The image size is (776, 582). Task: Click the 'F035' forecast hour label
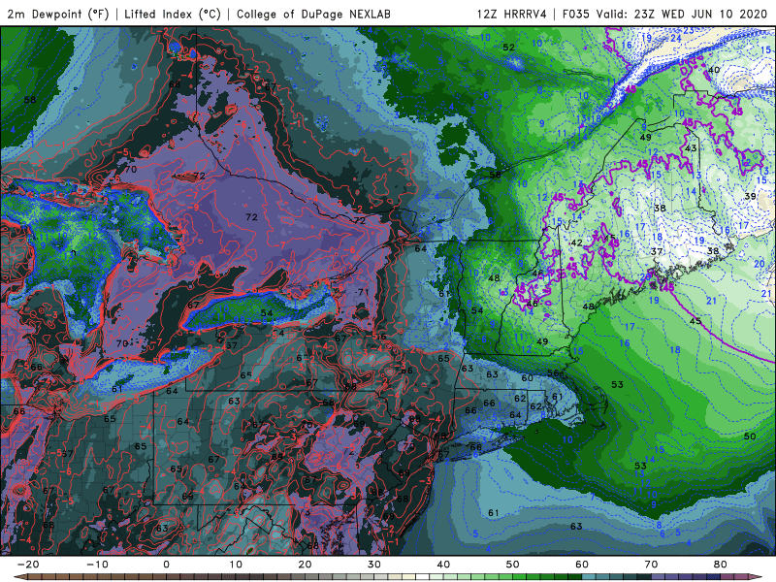[x=576, y=14]
